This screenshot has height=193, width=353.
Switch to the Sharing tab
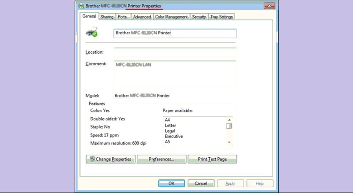(x=107, y=17)
